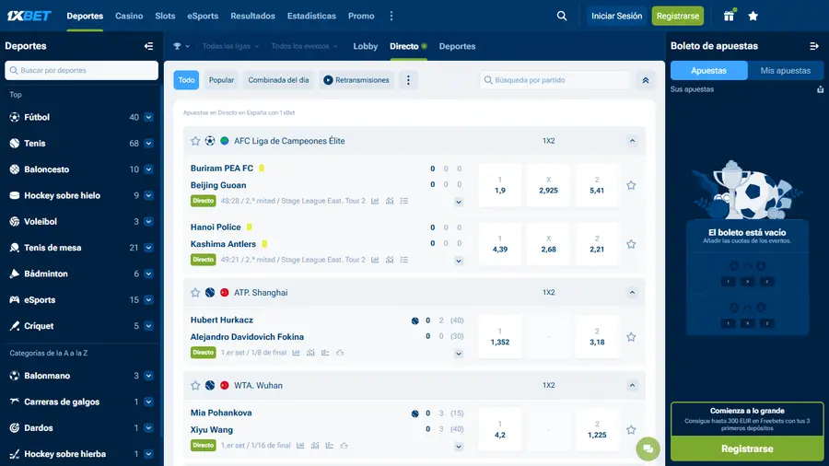Open 1xBet logo home
This screenshot has height=466, width=829.
[29, 16]
